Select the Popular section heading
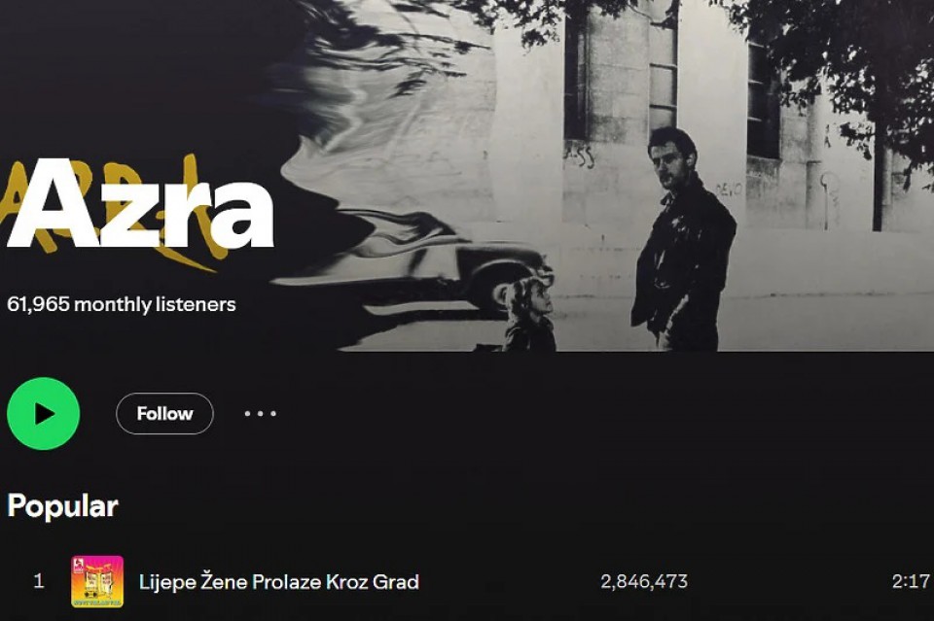Screen dimensions: 934x621 pos(62,506)
